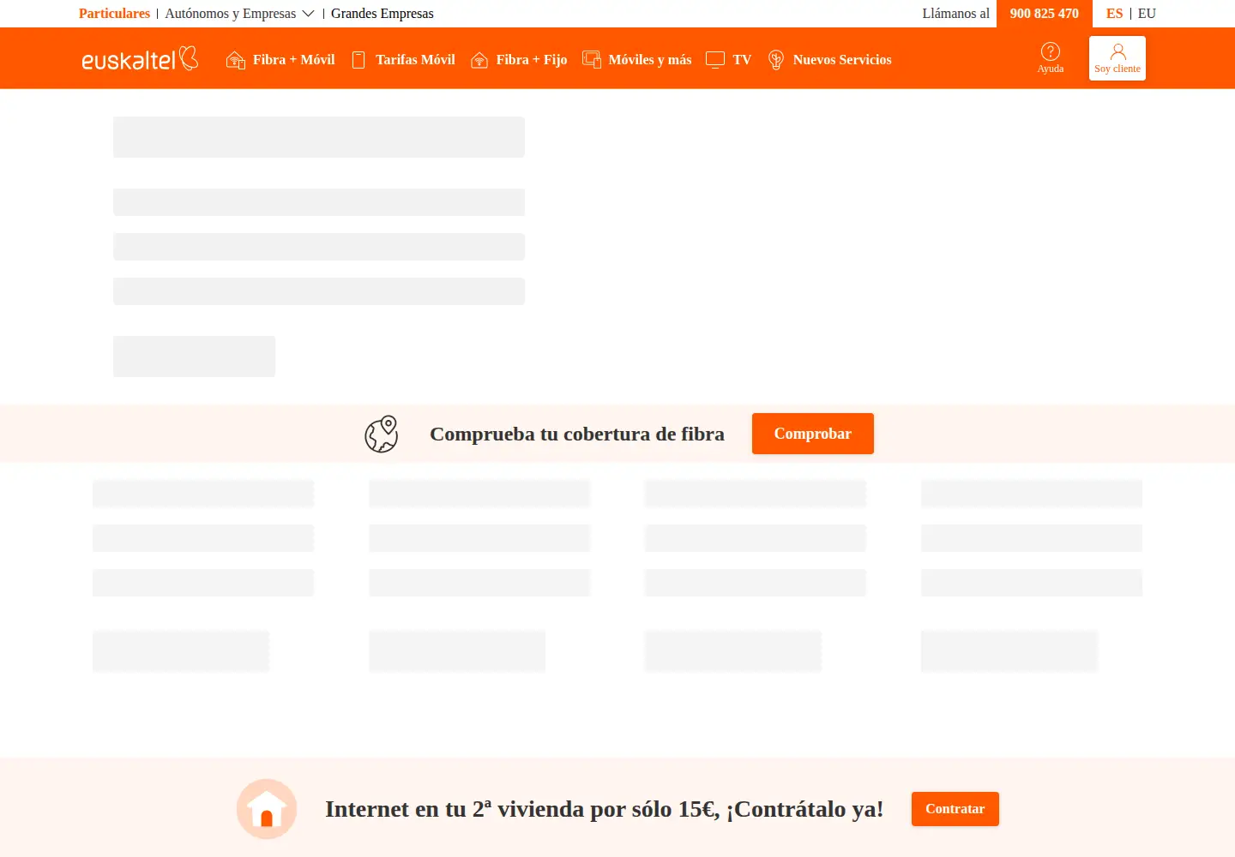Open the Nuevos Servicios menu
This screenshot has width=1235, height=857.
click(x=830, y=60)
